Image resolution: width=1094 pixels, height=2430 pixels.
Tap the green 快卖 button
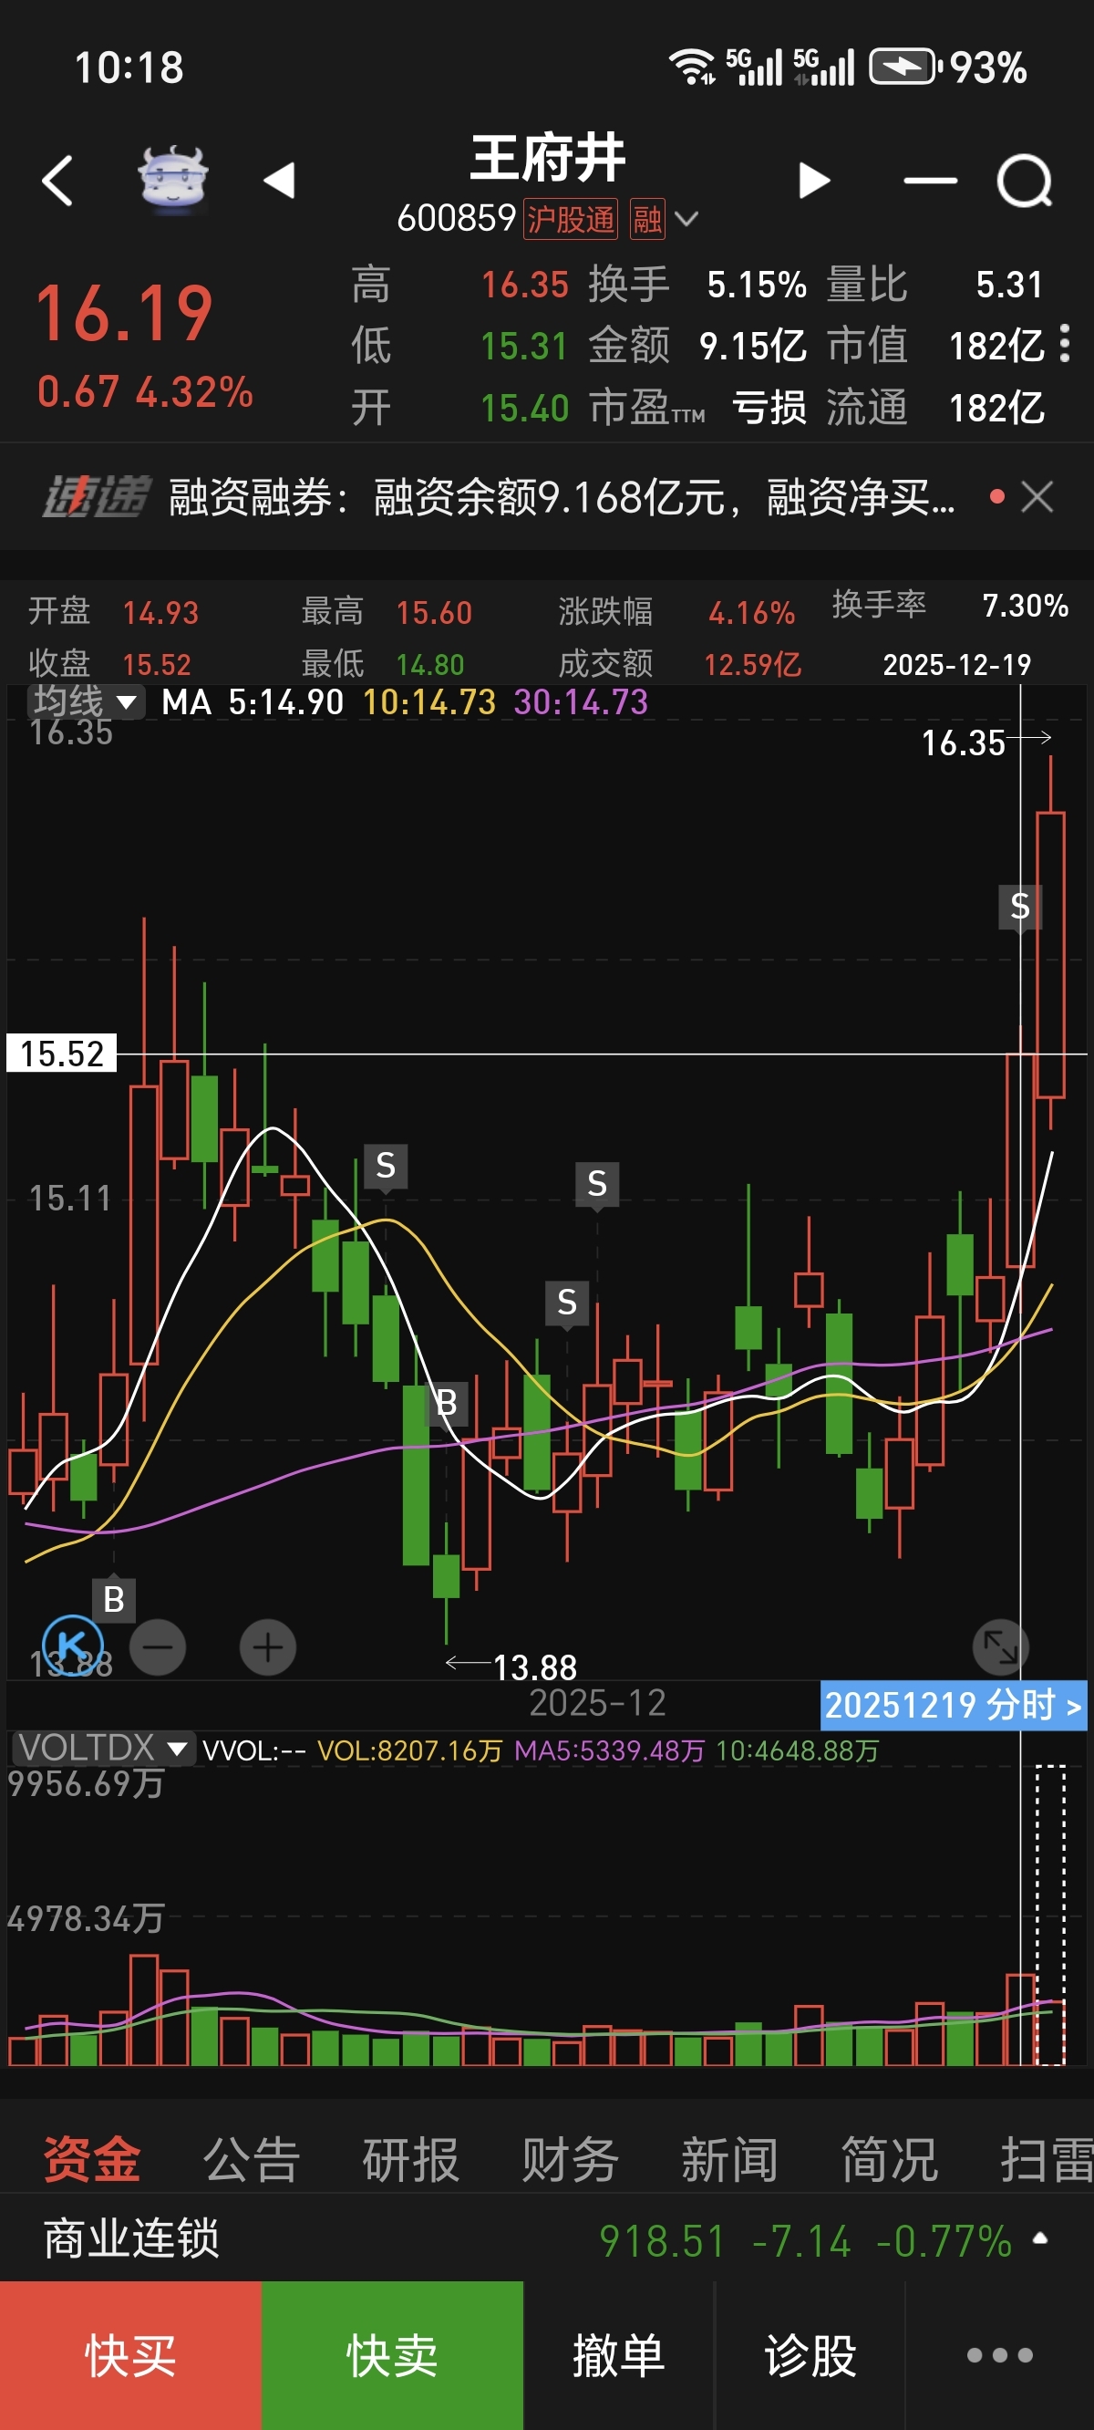point(392,2355)
